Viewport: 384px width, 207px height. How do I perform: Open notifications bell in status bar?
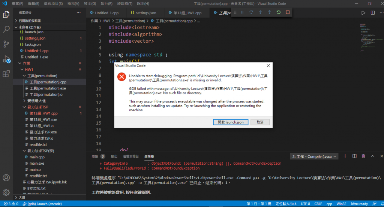pyautogui.click(x=382, y=204)
